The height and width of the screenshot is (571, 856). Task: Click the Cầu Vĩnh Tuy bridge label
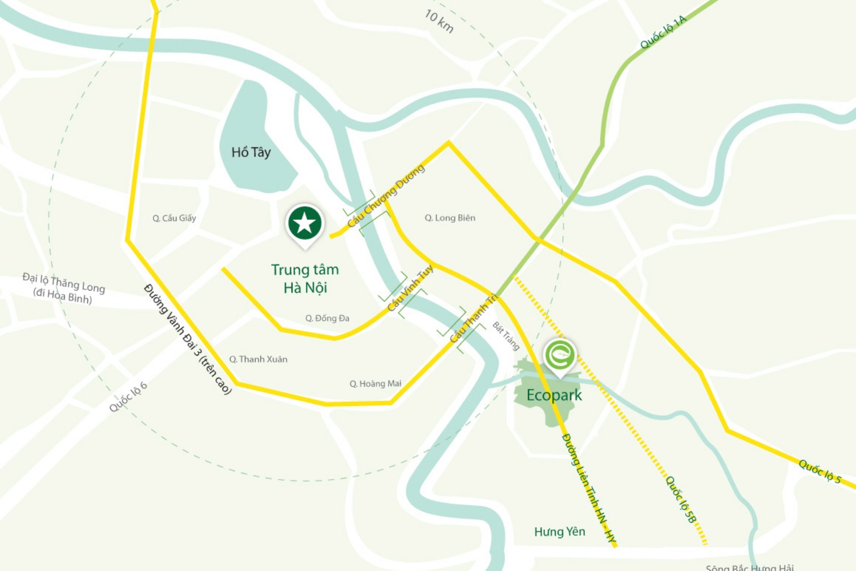(410, 288)
